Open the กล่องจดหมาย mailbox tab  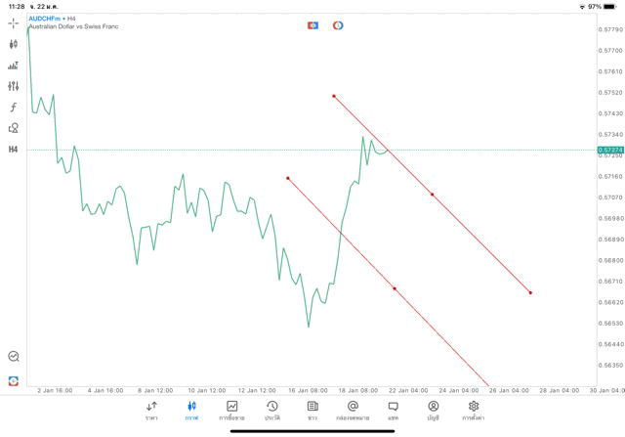click(x=353, y=411)
